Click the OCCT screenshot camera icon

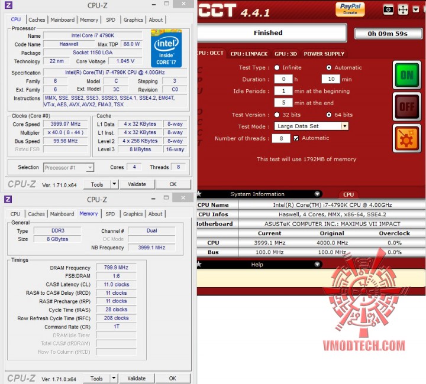point(388,10)
